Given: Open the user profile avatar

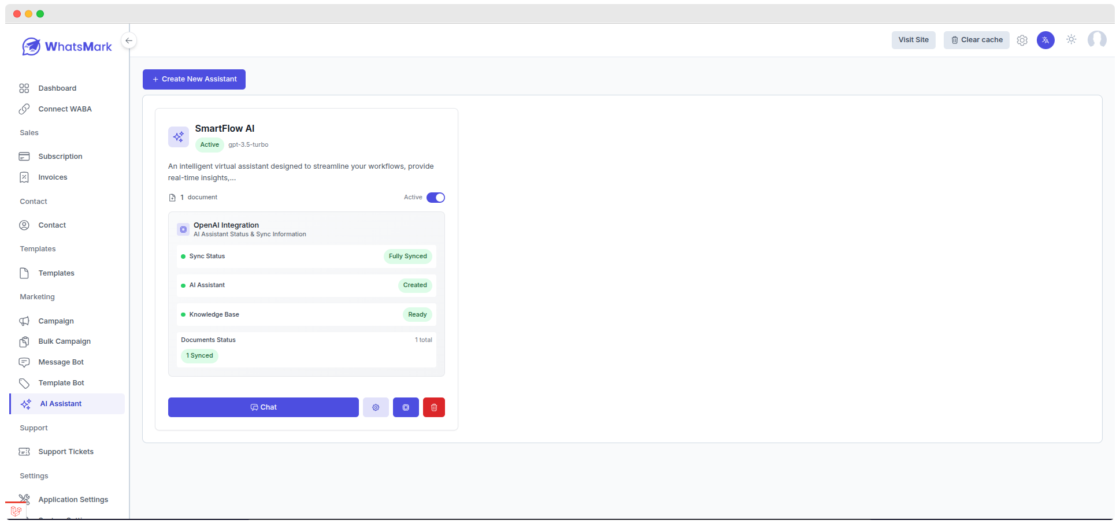Looking at the screenshot, I should pos(1097,40).
